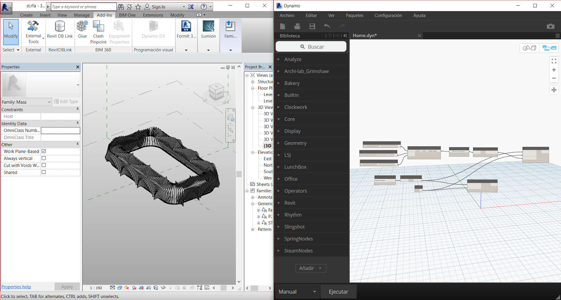
Task: Uncheck the Work Plane-Based checkbox
Action: click(44, 151)
